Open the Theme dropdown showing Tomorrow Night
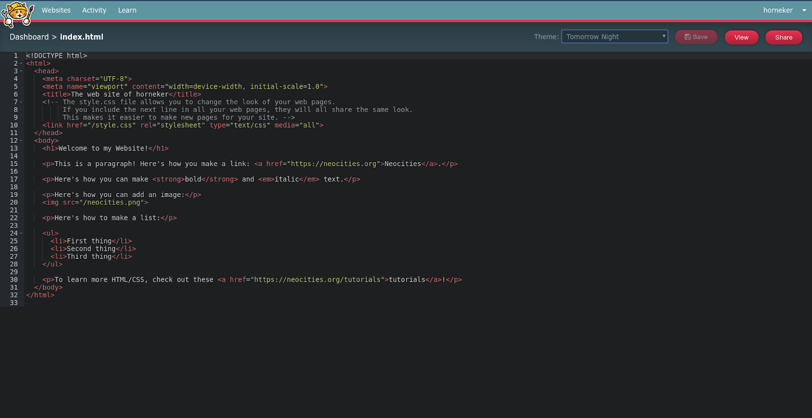This screenshot has height=418, width=812. click(615, 36)
